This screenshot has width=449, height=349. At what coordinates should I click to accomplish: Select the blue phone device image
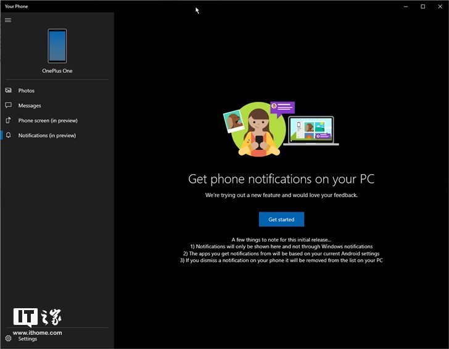tap(57, 46)
